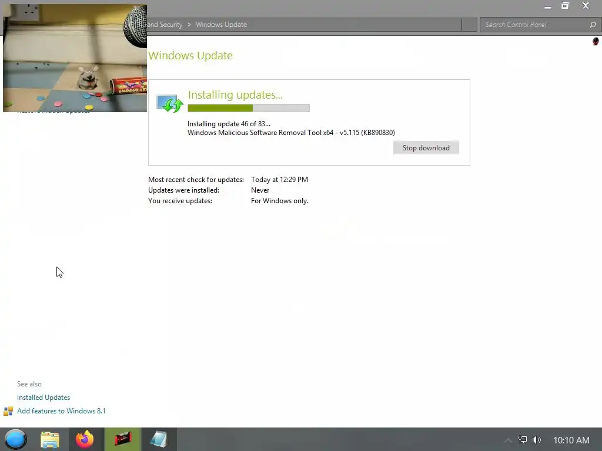602x451 pixels.
Task: Show hidden tray icons
Action: (507, 440)
